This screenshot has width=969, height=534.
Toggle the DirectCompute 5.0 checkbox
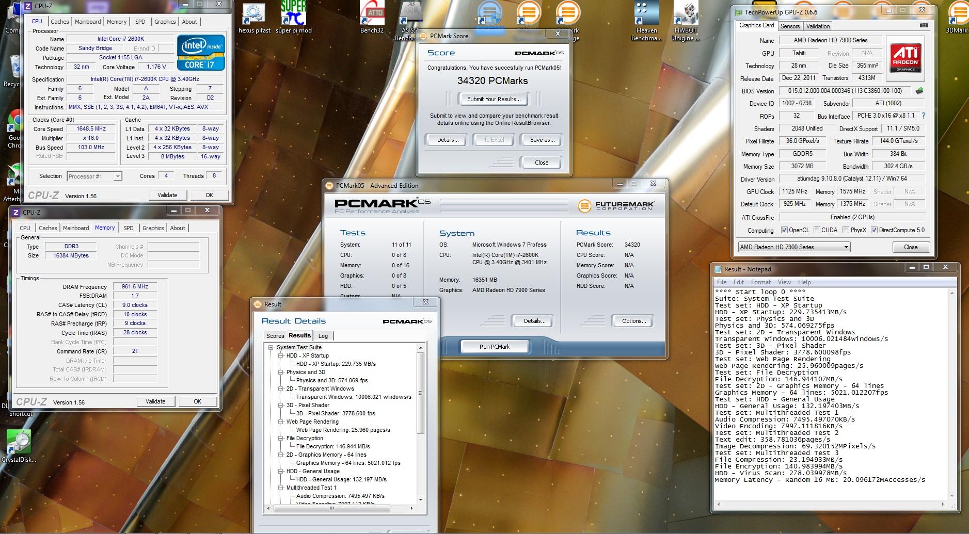[x=874, y=230]
